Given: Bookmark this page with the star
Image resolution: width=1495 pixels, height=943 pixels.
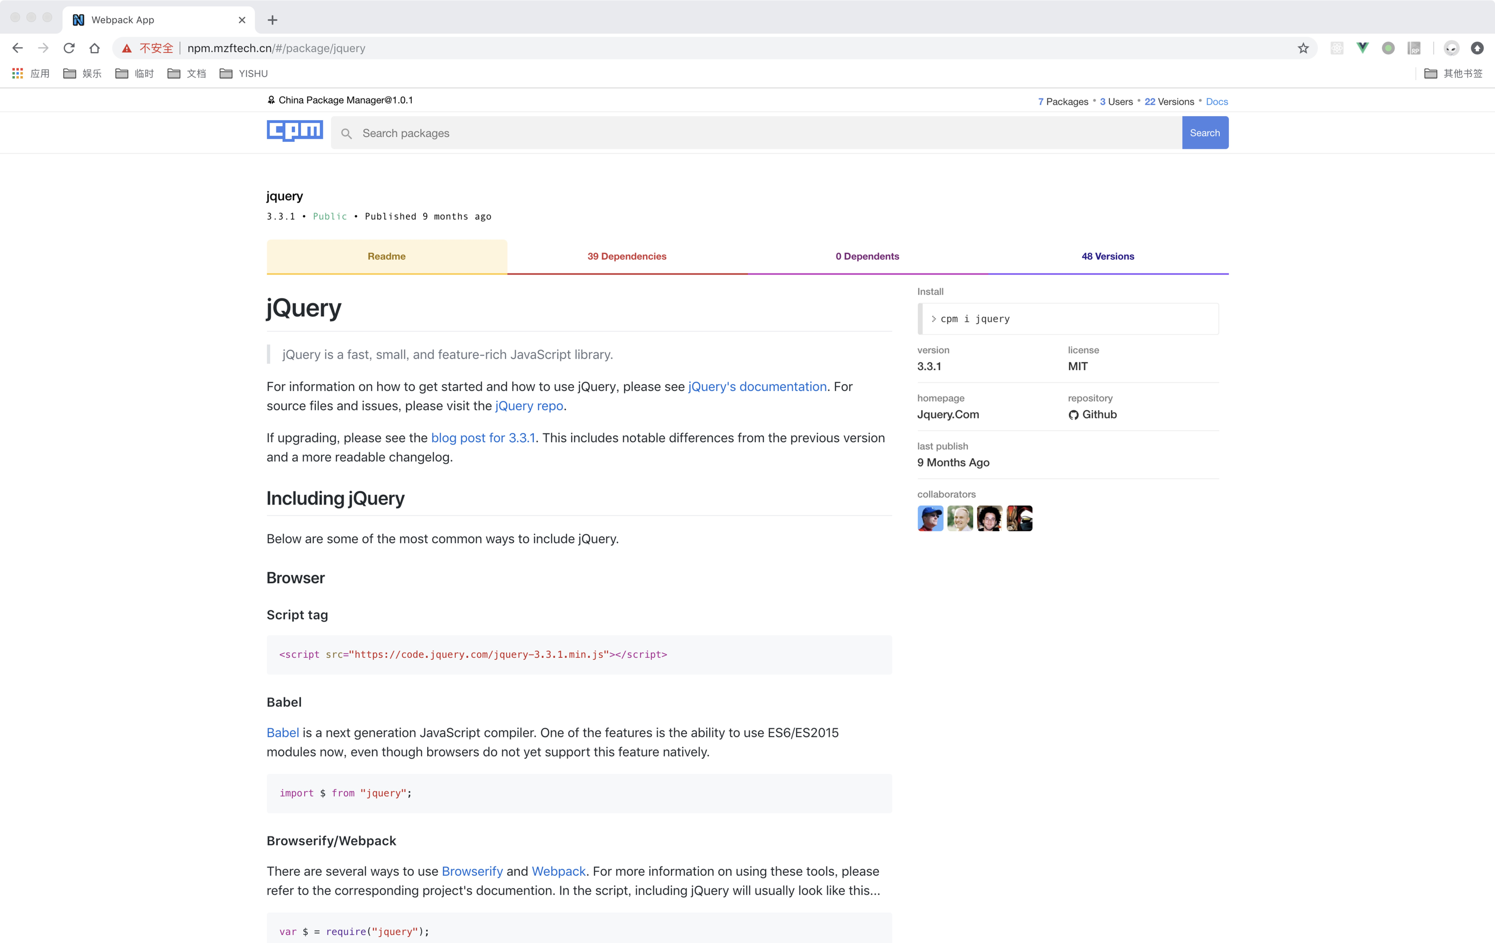Looking at the screenshot, I should pos(1303,48).
